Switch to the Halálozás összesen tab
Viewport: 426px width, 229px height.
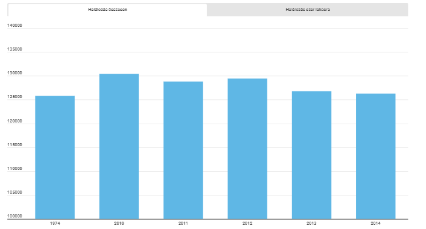[107, 10]
